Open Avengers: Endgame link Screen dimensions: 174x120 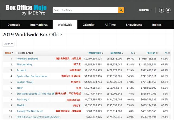point(27,59)
